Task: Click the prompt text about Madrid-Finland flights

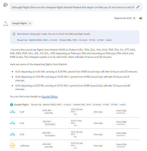Action: 73,7
